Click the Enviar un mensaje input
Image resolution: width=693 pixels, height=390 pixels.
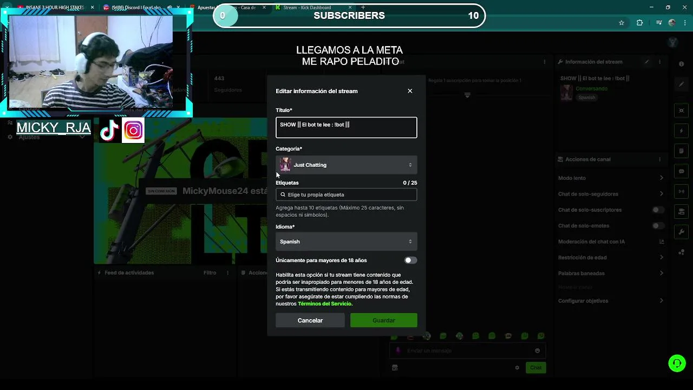click(466, 350)
